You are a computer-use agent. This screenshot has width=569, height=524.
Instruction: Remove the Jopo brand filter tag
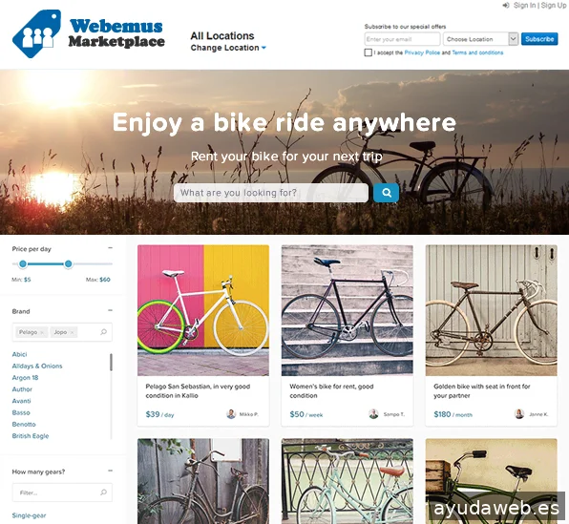pyautogui.click(x=73, y=332)
